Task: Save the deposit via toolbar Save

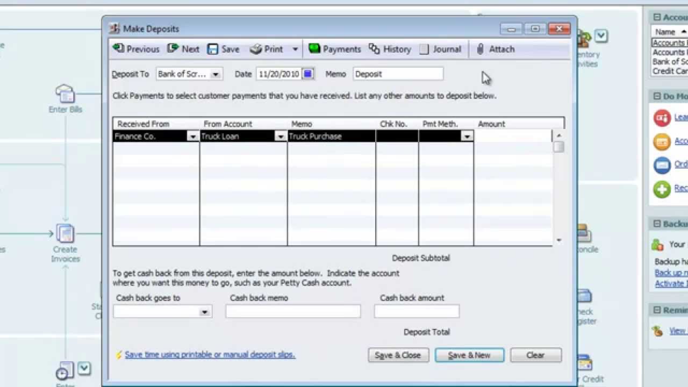Action: point(224,49)
